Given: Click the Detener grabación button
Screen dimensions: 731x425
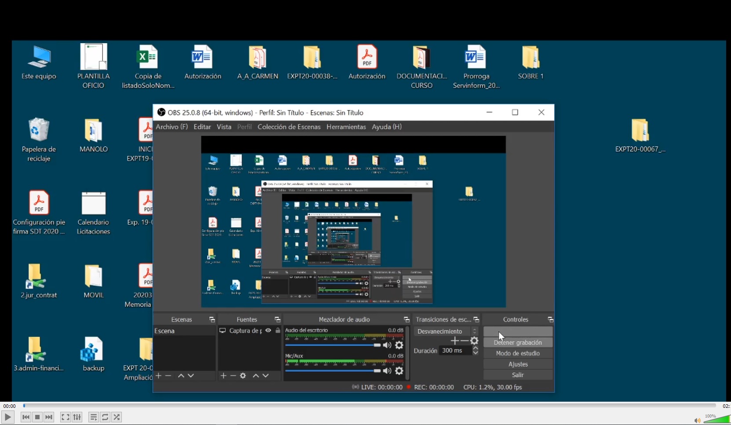Looking at the screenshot, I should click(x=518, y=343).
